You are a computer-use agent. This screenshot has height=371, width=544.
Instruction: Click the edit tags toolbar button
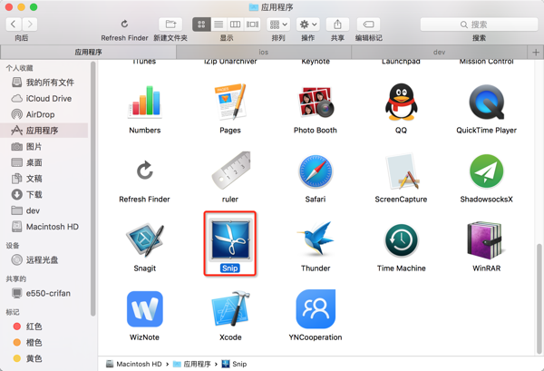(368, 24)
